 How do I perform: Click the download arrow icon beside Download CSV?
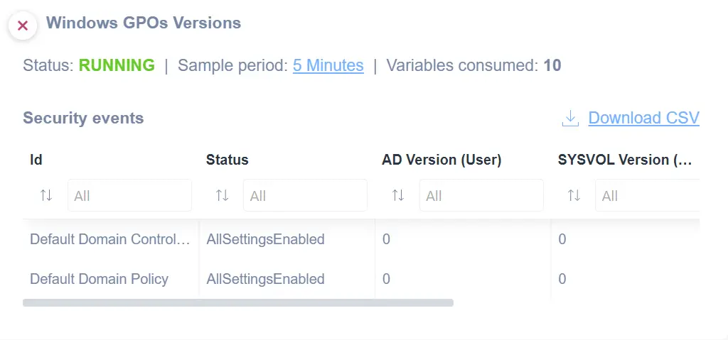point(570,119)
